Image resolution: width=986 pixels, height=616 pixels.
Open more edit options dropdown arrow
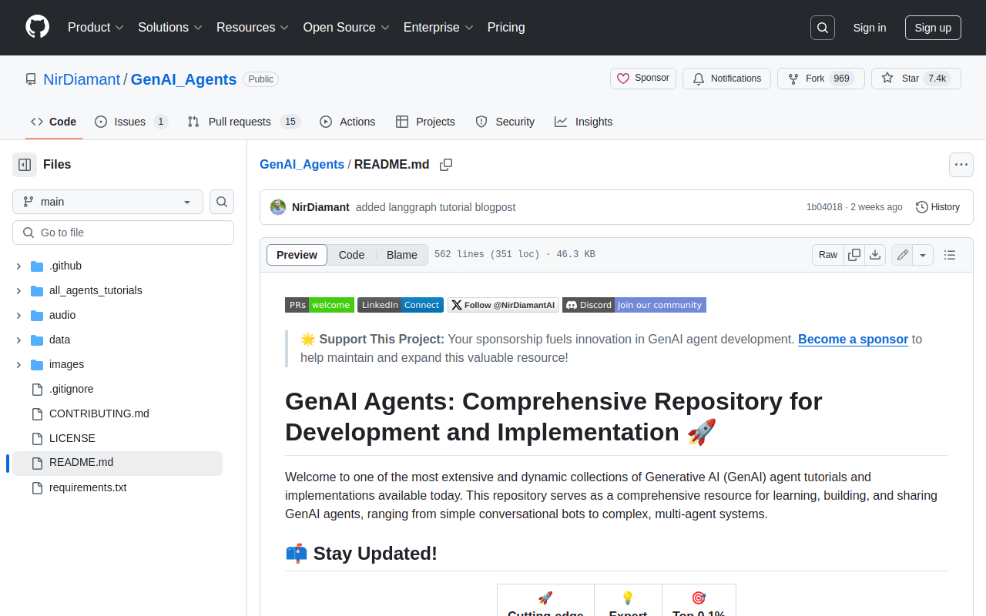[x=923, y=255]
